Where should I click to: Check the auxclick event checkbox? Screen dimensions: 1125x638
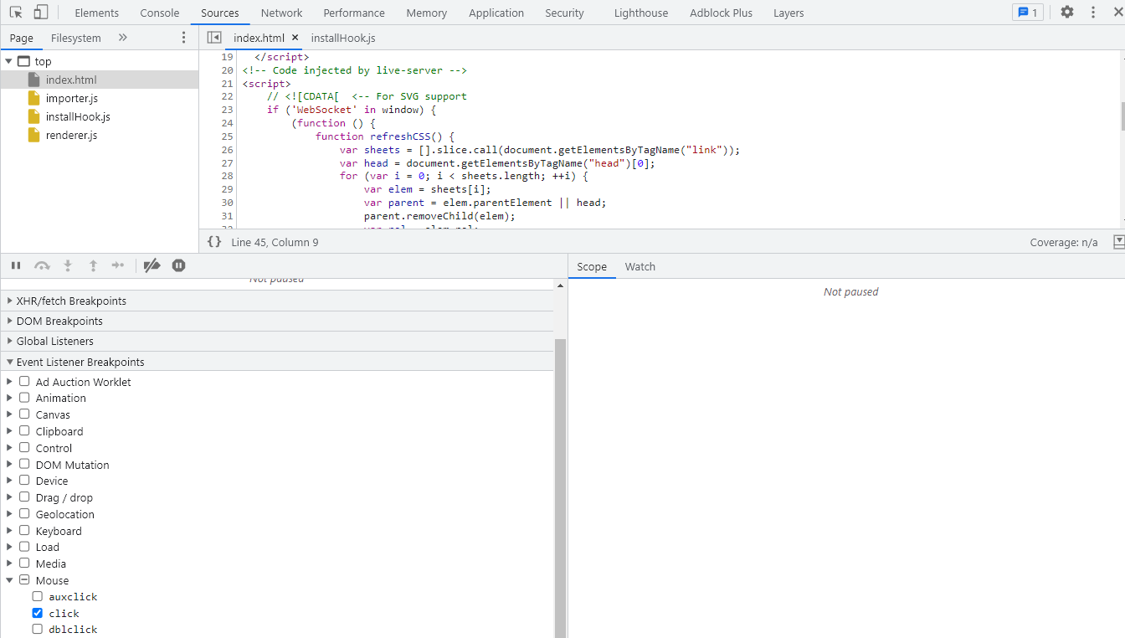click(37, 596)
